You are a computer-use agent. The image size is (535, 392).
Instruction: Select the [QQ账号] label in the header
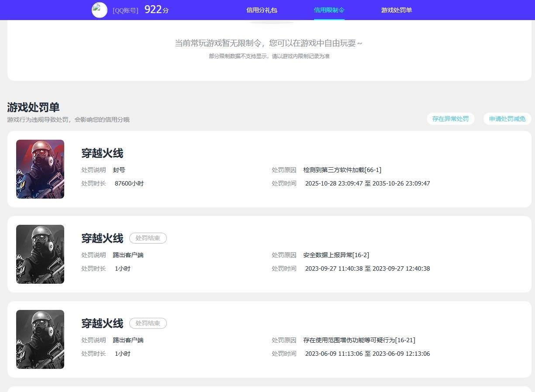125,10
